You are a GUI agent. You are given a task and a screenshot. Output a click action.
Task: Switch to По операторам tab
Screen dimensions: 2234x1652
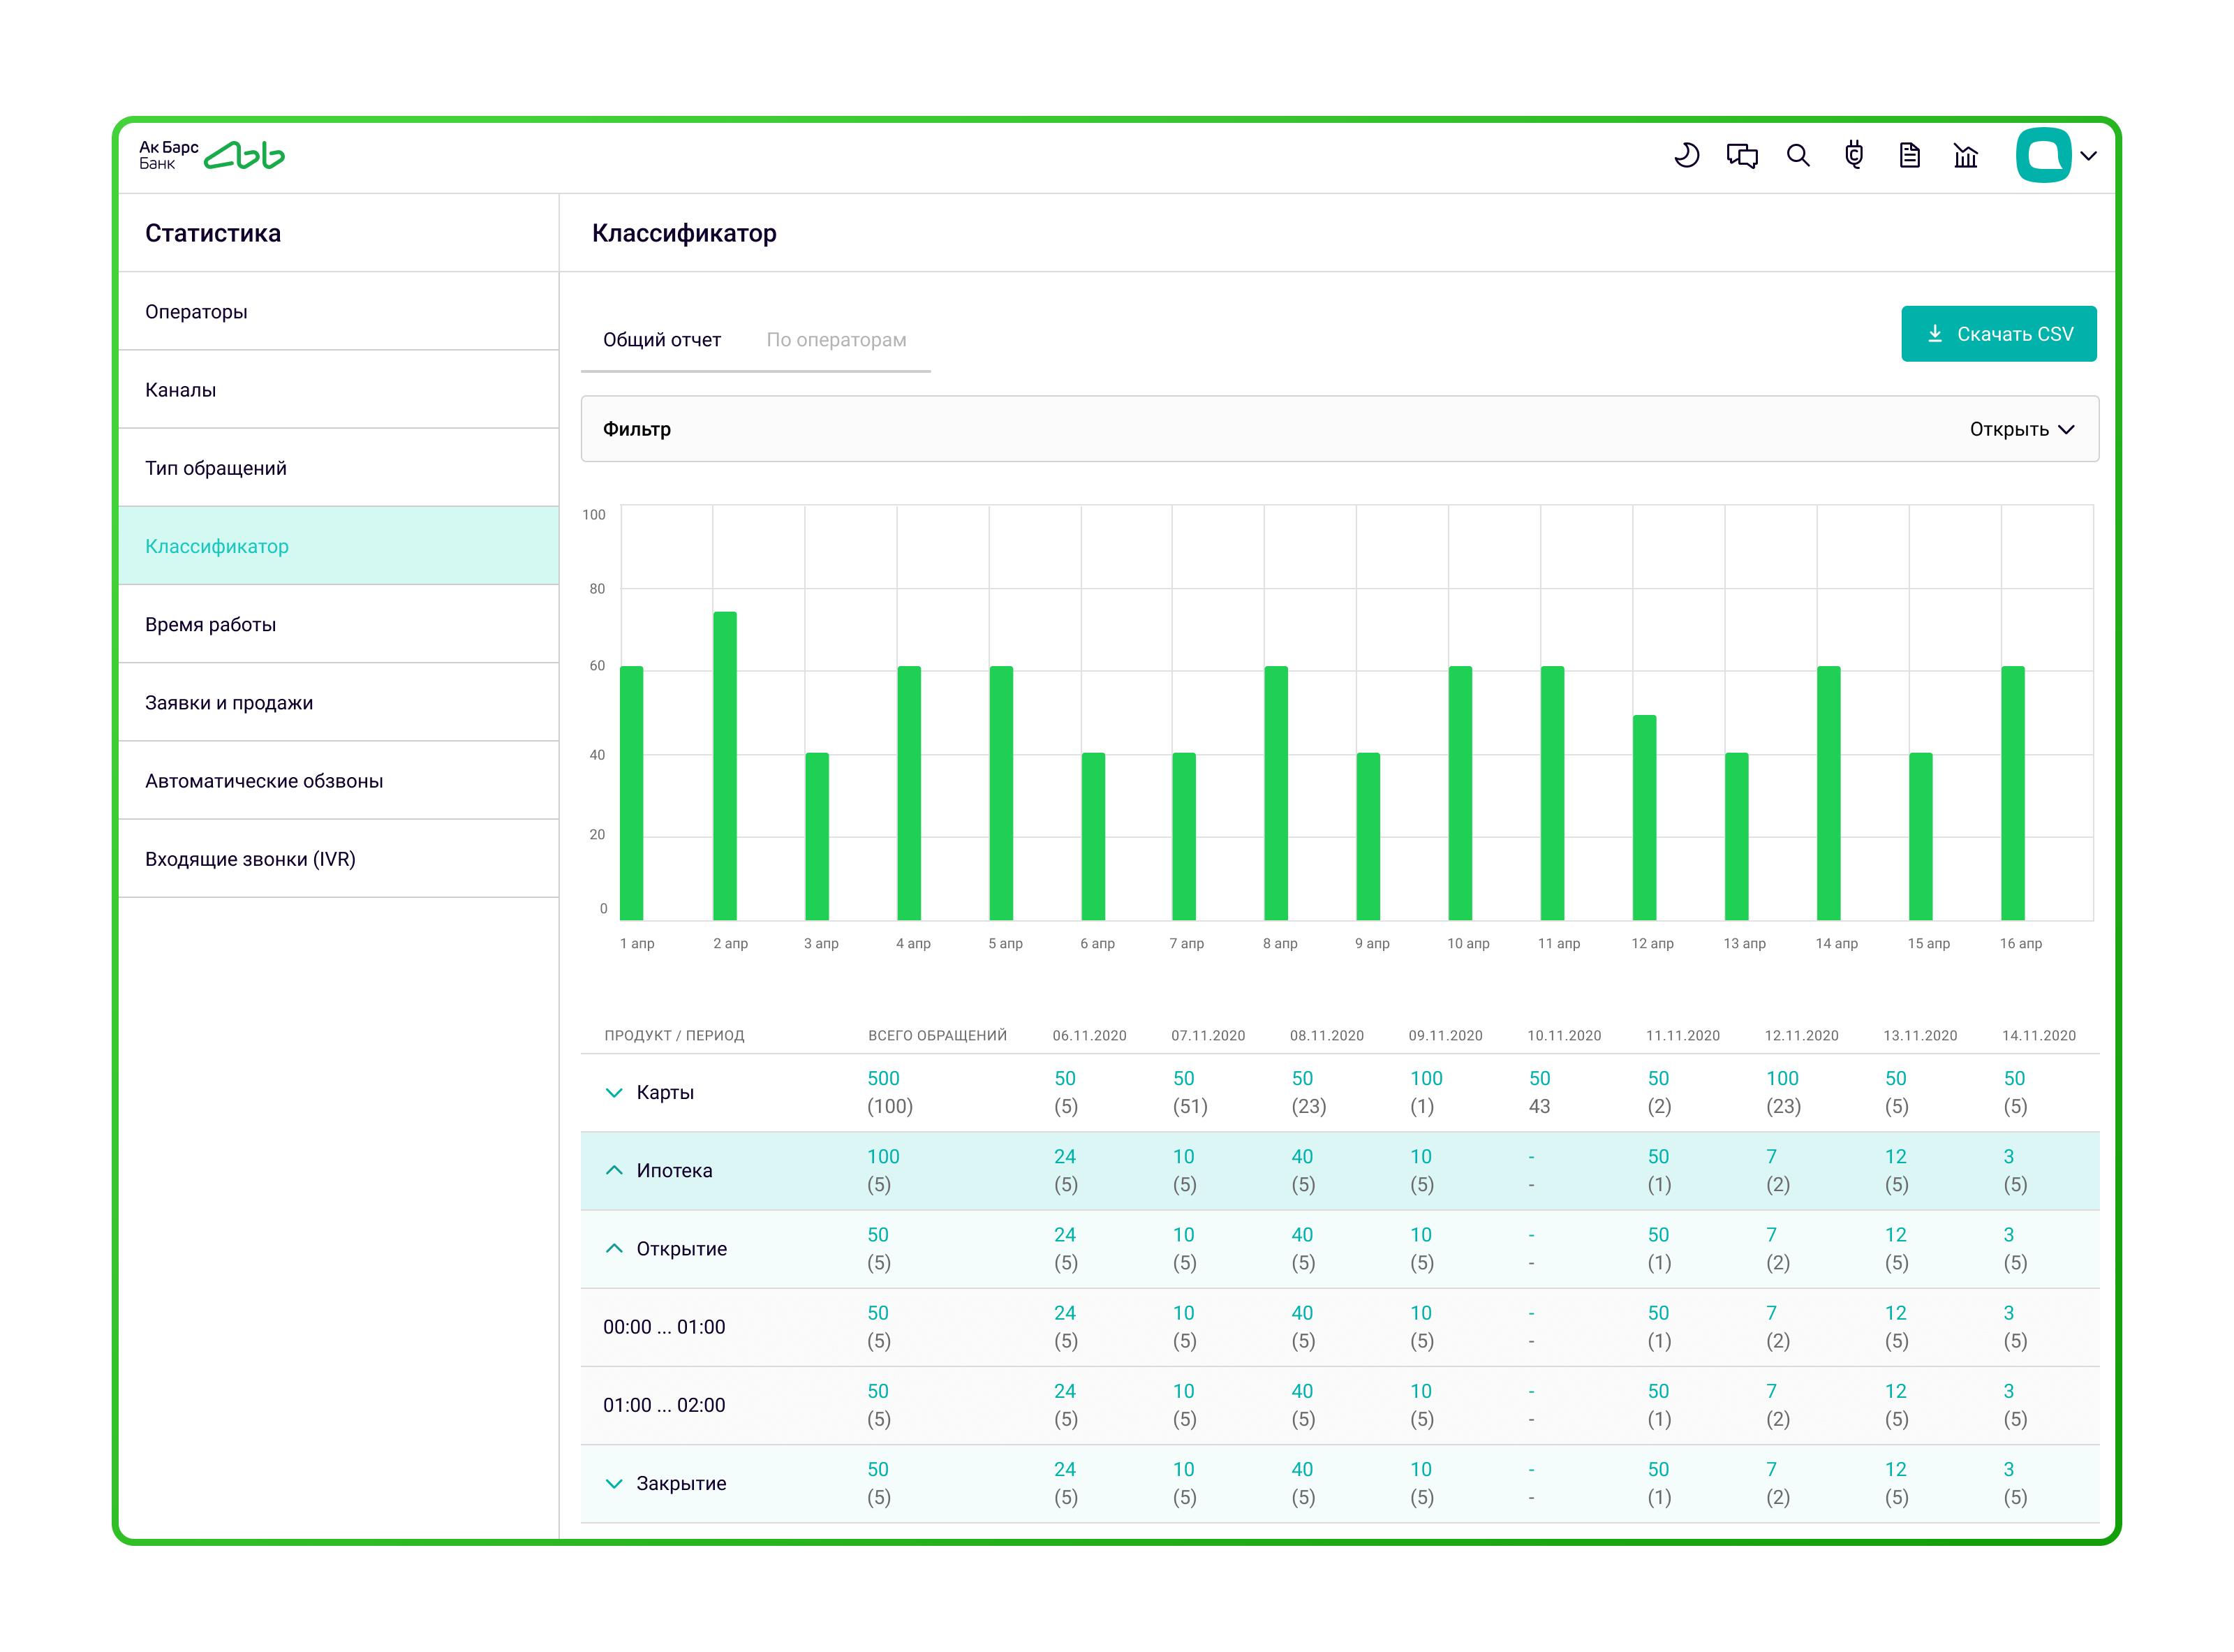pos(836,340)
